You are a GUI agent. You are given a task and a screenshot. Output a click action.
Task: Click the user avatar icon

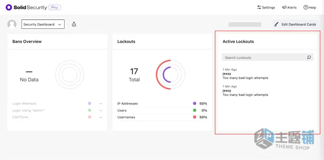12,24
